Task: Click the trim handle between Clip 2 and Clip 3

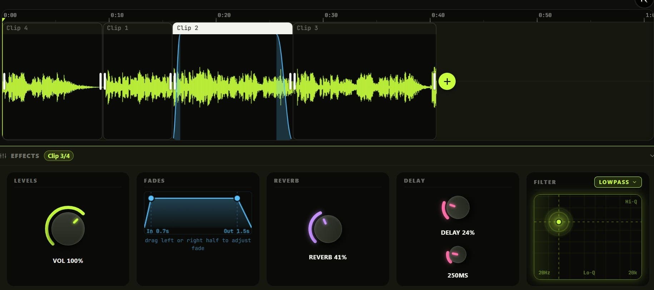Action: pos(292,81)
